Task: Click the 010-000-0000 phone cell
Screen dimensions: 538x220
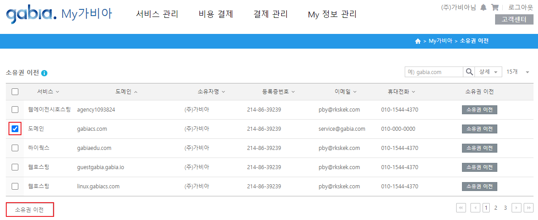Action: (398, 129)
